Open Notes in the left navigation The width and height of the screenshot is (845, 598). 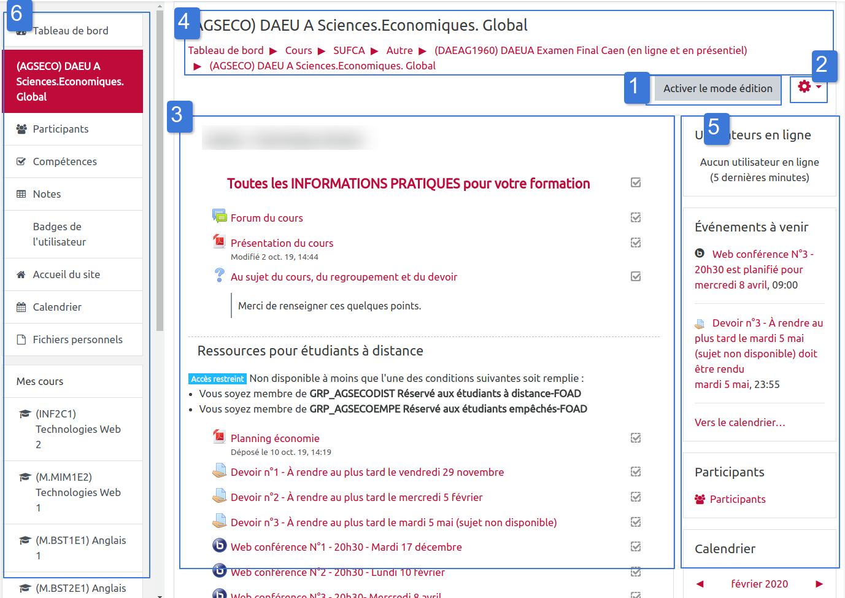47,194
